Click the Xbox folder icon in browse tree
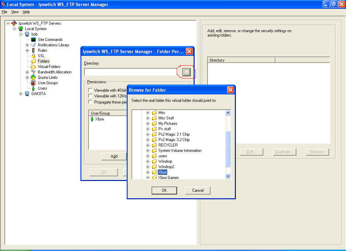346x251 pixels. tap(154, 172)
